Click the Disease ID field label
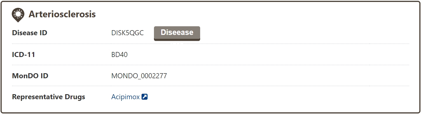Image resolution: width=421 pixels, height=114 pixels. click(x=30, y=33)
